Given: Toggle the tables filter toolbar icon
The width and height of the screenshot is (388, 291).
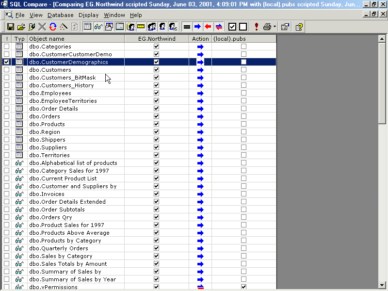Looking at the screenshot, I should coord(87,27).
